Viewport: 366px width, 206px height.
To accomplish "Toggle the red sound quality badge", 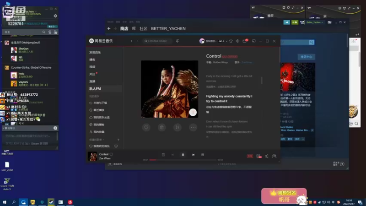I will 250,156.
